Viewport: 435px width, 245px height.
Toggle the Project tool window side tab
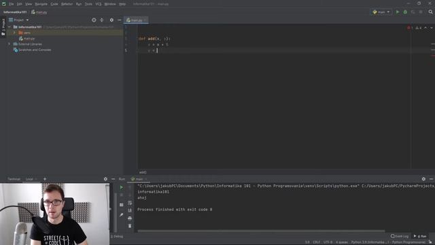click(3, 27)
